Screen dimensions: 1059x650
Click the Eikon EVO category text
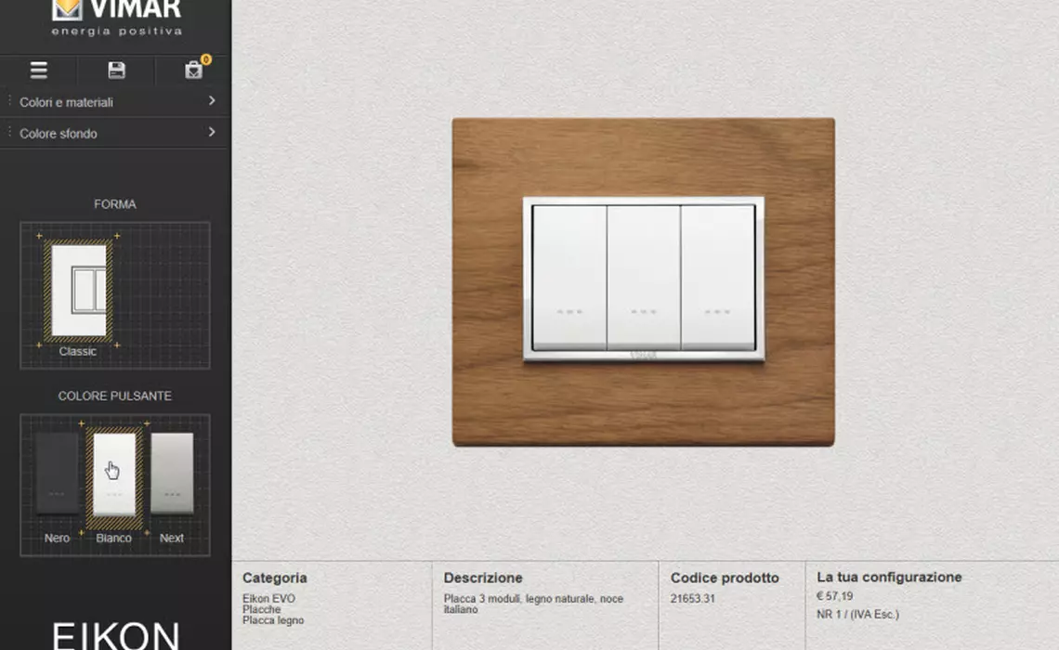coord(268,599)
